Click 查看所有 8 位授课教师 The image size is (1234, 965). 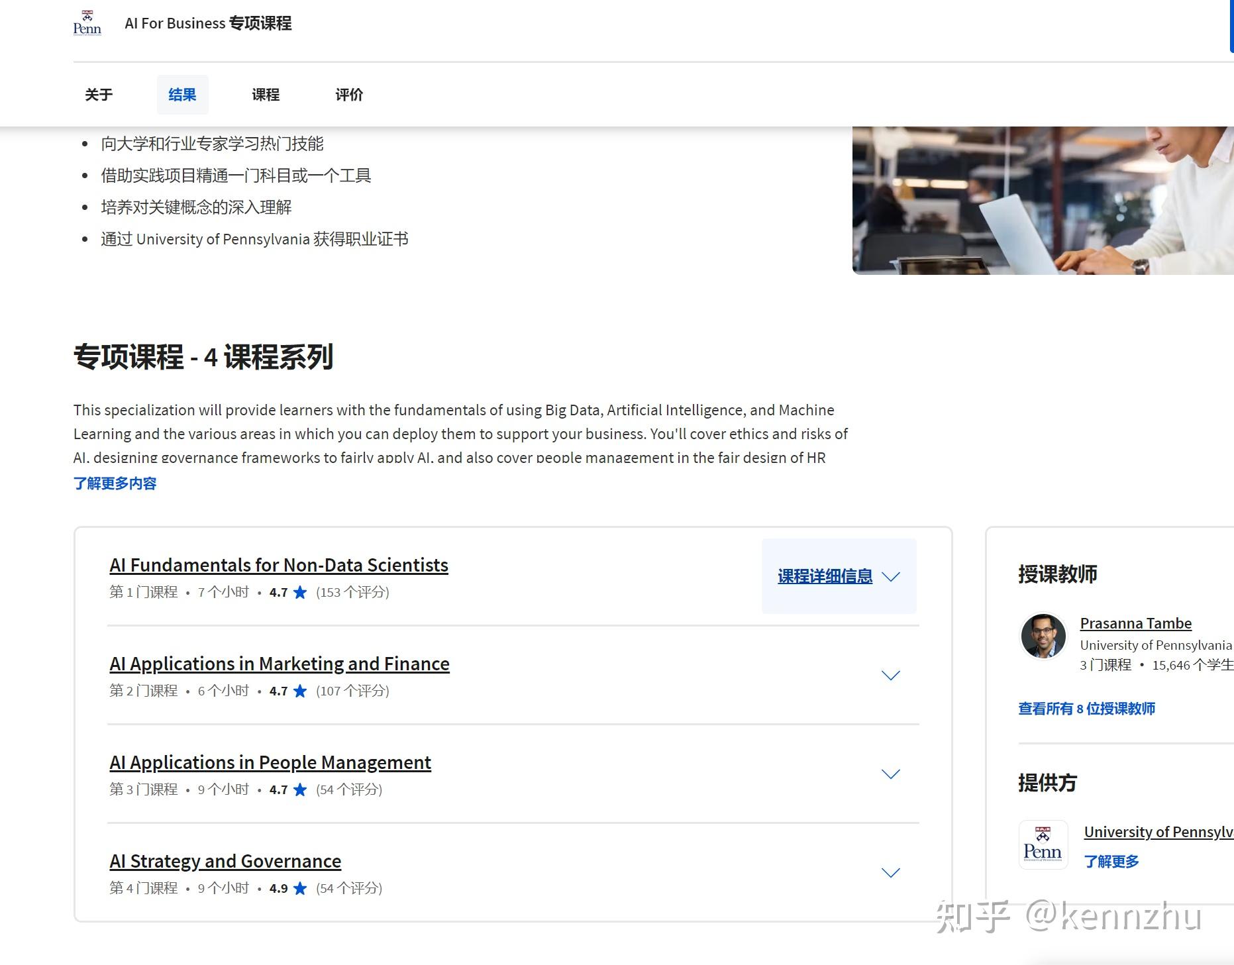(x=1086, y=709)
